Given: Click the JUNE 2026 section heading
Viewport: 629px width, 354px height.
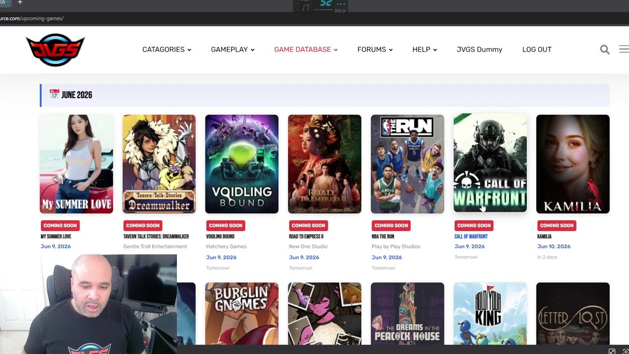Looking at the screenshot, I should (x=77, y=95).
